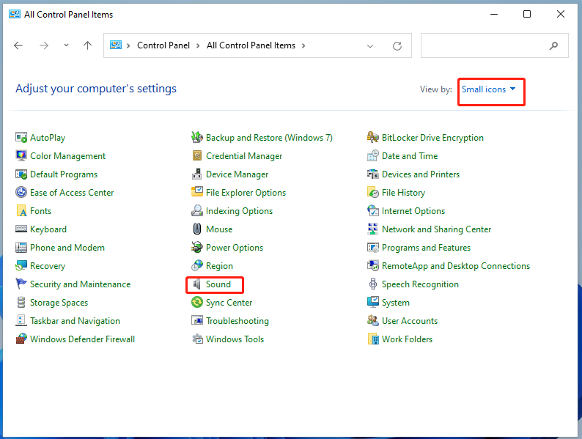582x439 pixels.
Task: Click the Color Management monitor icon
Action: pos(21,156)
